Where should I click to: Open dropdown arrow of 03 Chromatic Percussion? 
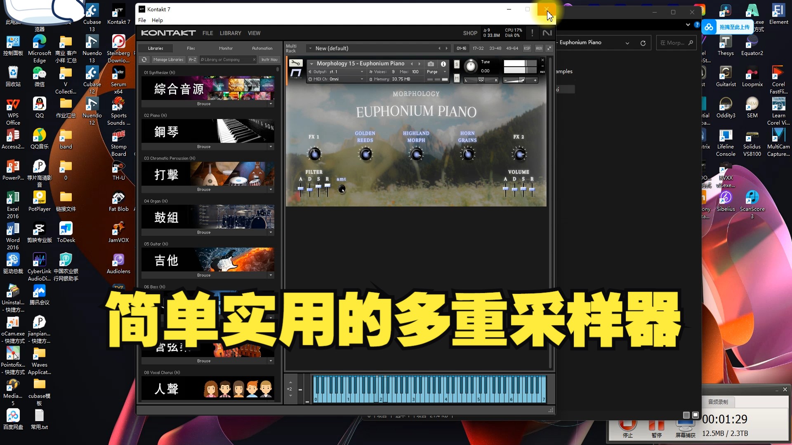(271, 190)
